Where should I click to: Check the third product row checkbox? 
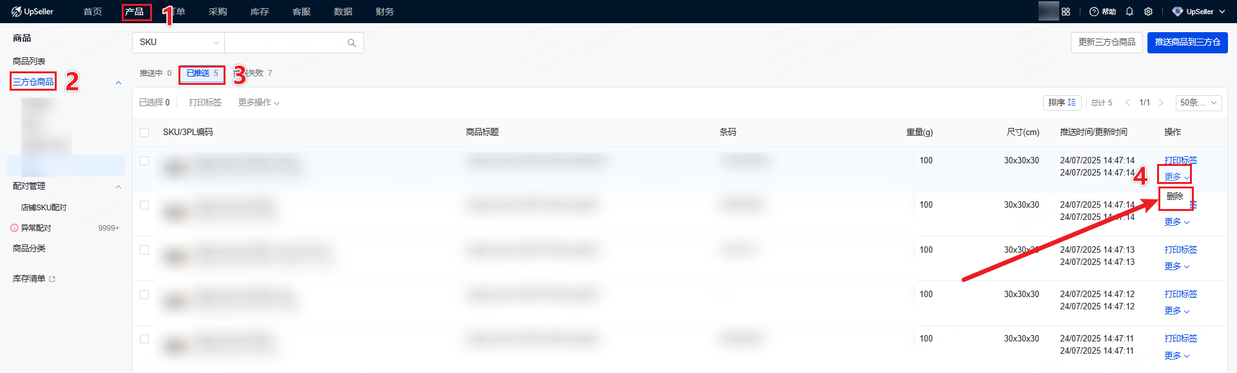144,250
